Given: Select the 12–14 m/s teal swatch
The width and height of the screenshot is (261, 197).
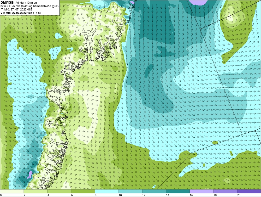Looking at the screenshot, I should pyautogui.click(x=154, y=191).
